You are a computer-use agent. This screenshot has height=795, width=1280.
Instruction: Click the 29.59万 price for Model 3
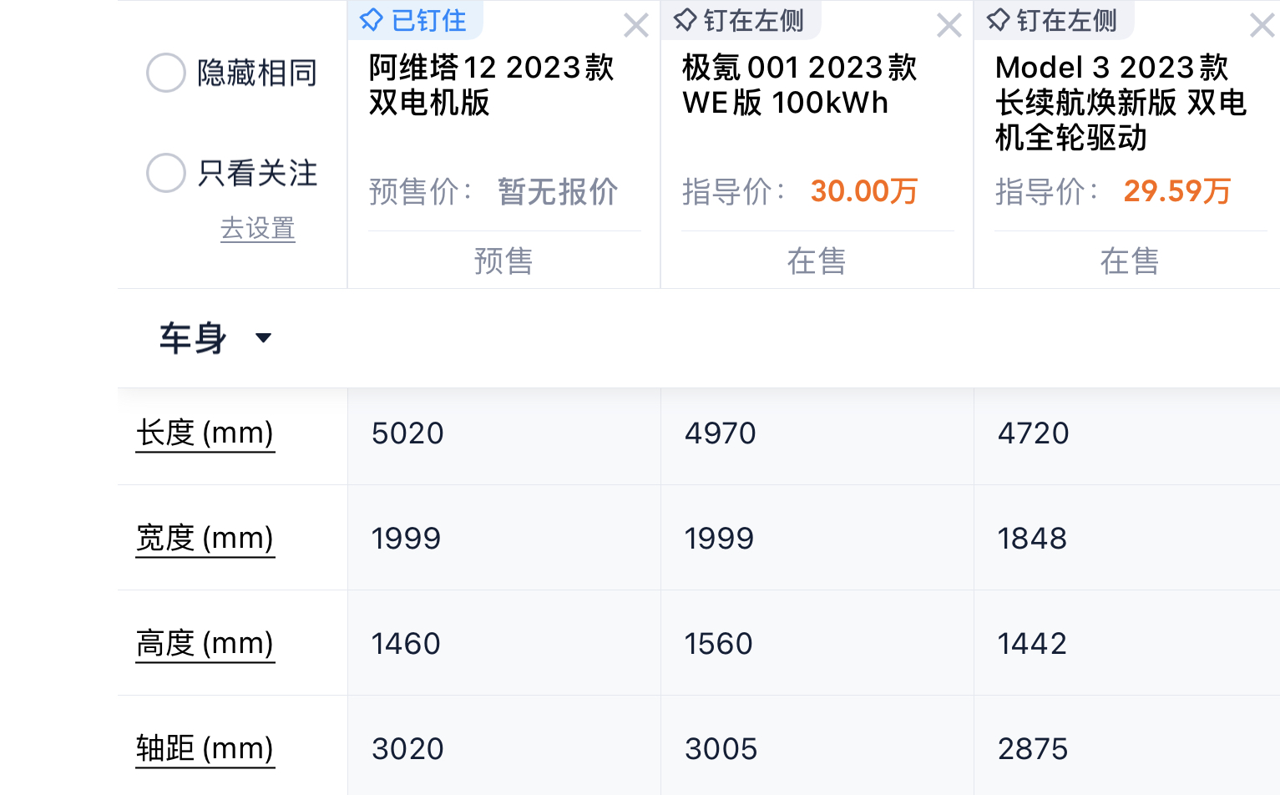coord(1176,191)
